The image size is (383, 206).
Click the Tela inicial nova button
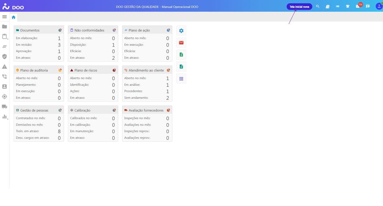click(299, 7)
